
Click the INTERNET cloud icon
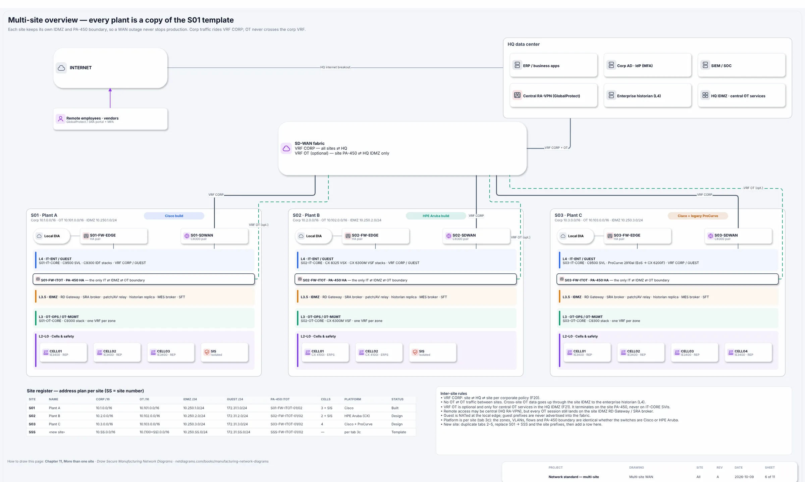coord(61,68)
